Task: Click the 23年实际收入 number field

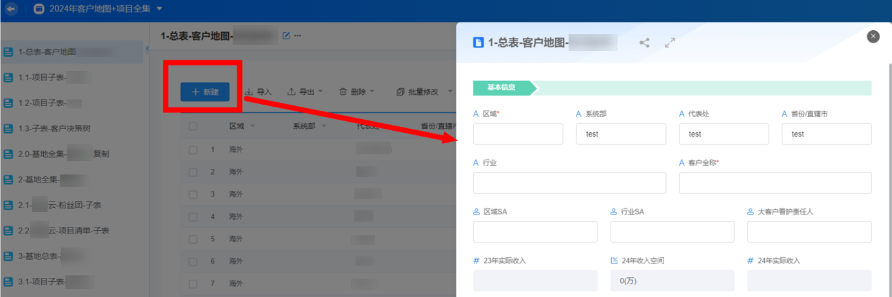Action: tap(535, 281)
